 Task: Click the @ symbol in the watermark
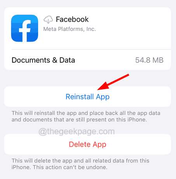43,132
